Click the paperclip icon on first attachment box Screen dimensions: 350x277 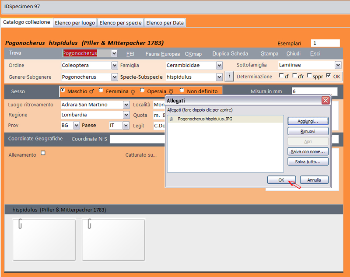20,224
